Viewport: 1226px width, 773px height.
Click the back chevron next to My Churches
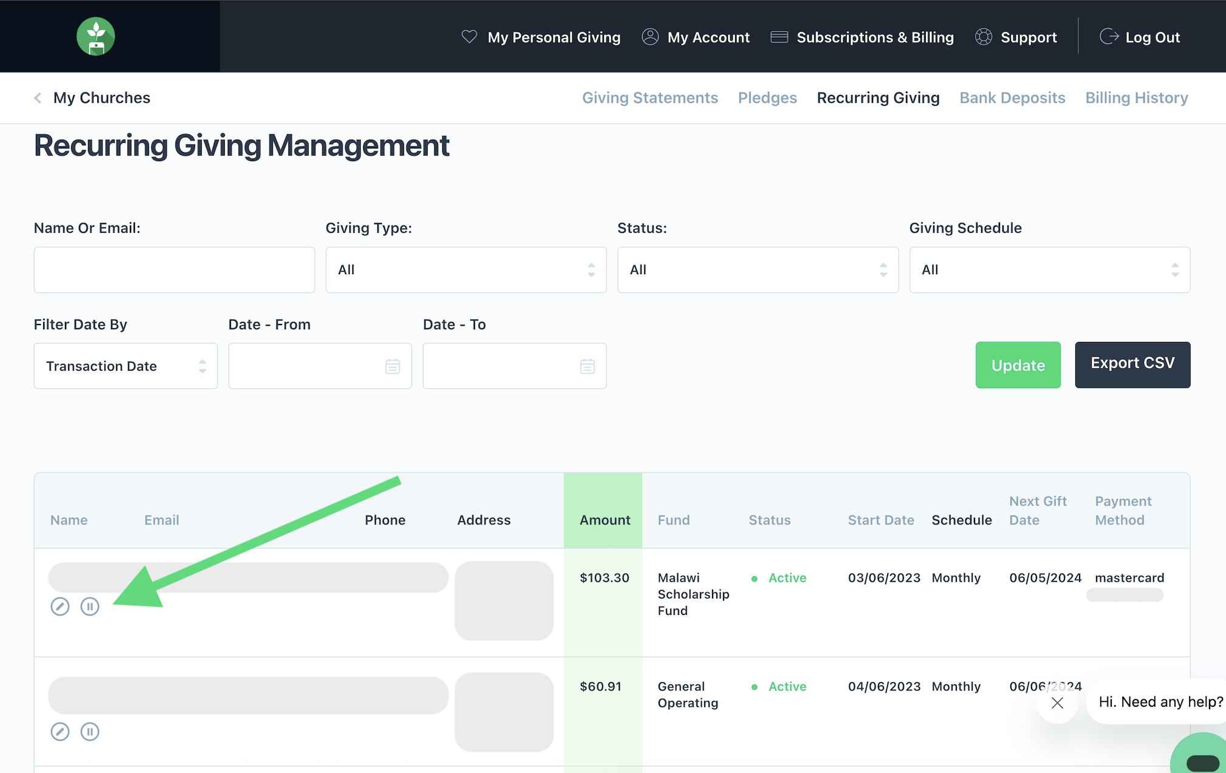tap(38, 98)
